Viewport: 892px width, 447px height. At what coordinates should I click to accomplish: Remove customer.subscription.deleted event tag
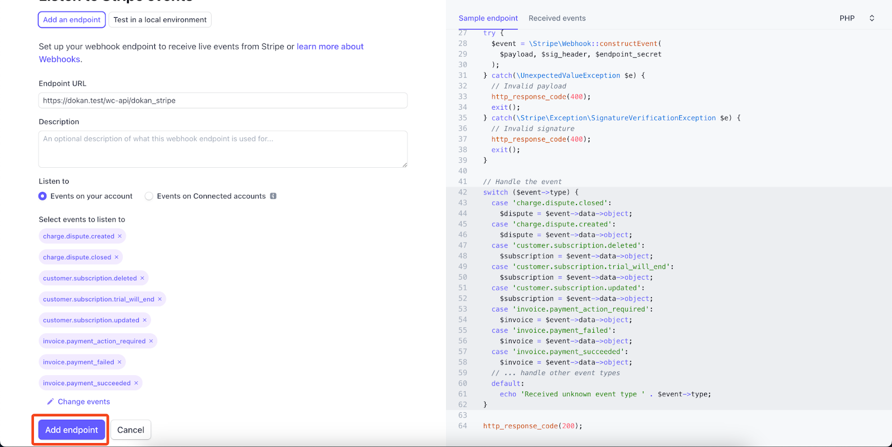142,278
